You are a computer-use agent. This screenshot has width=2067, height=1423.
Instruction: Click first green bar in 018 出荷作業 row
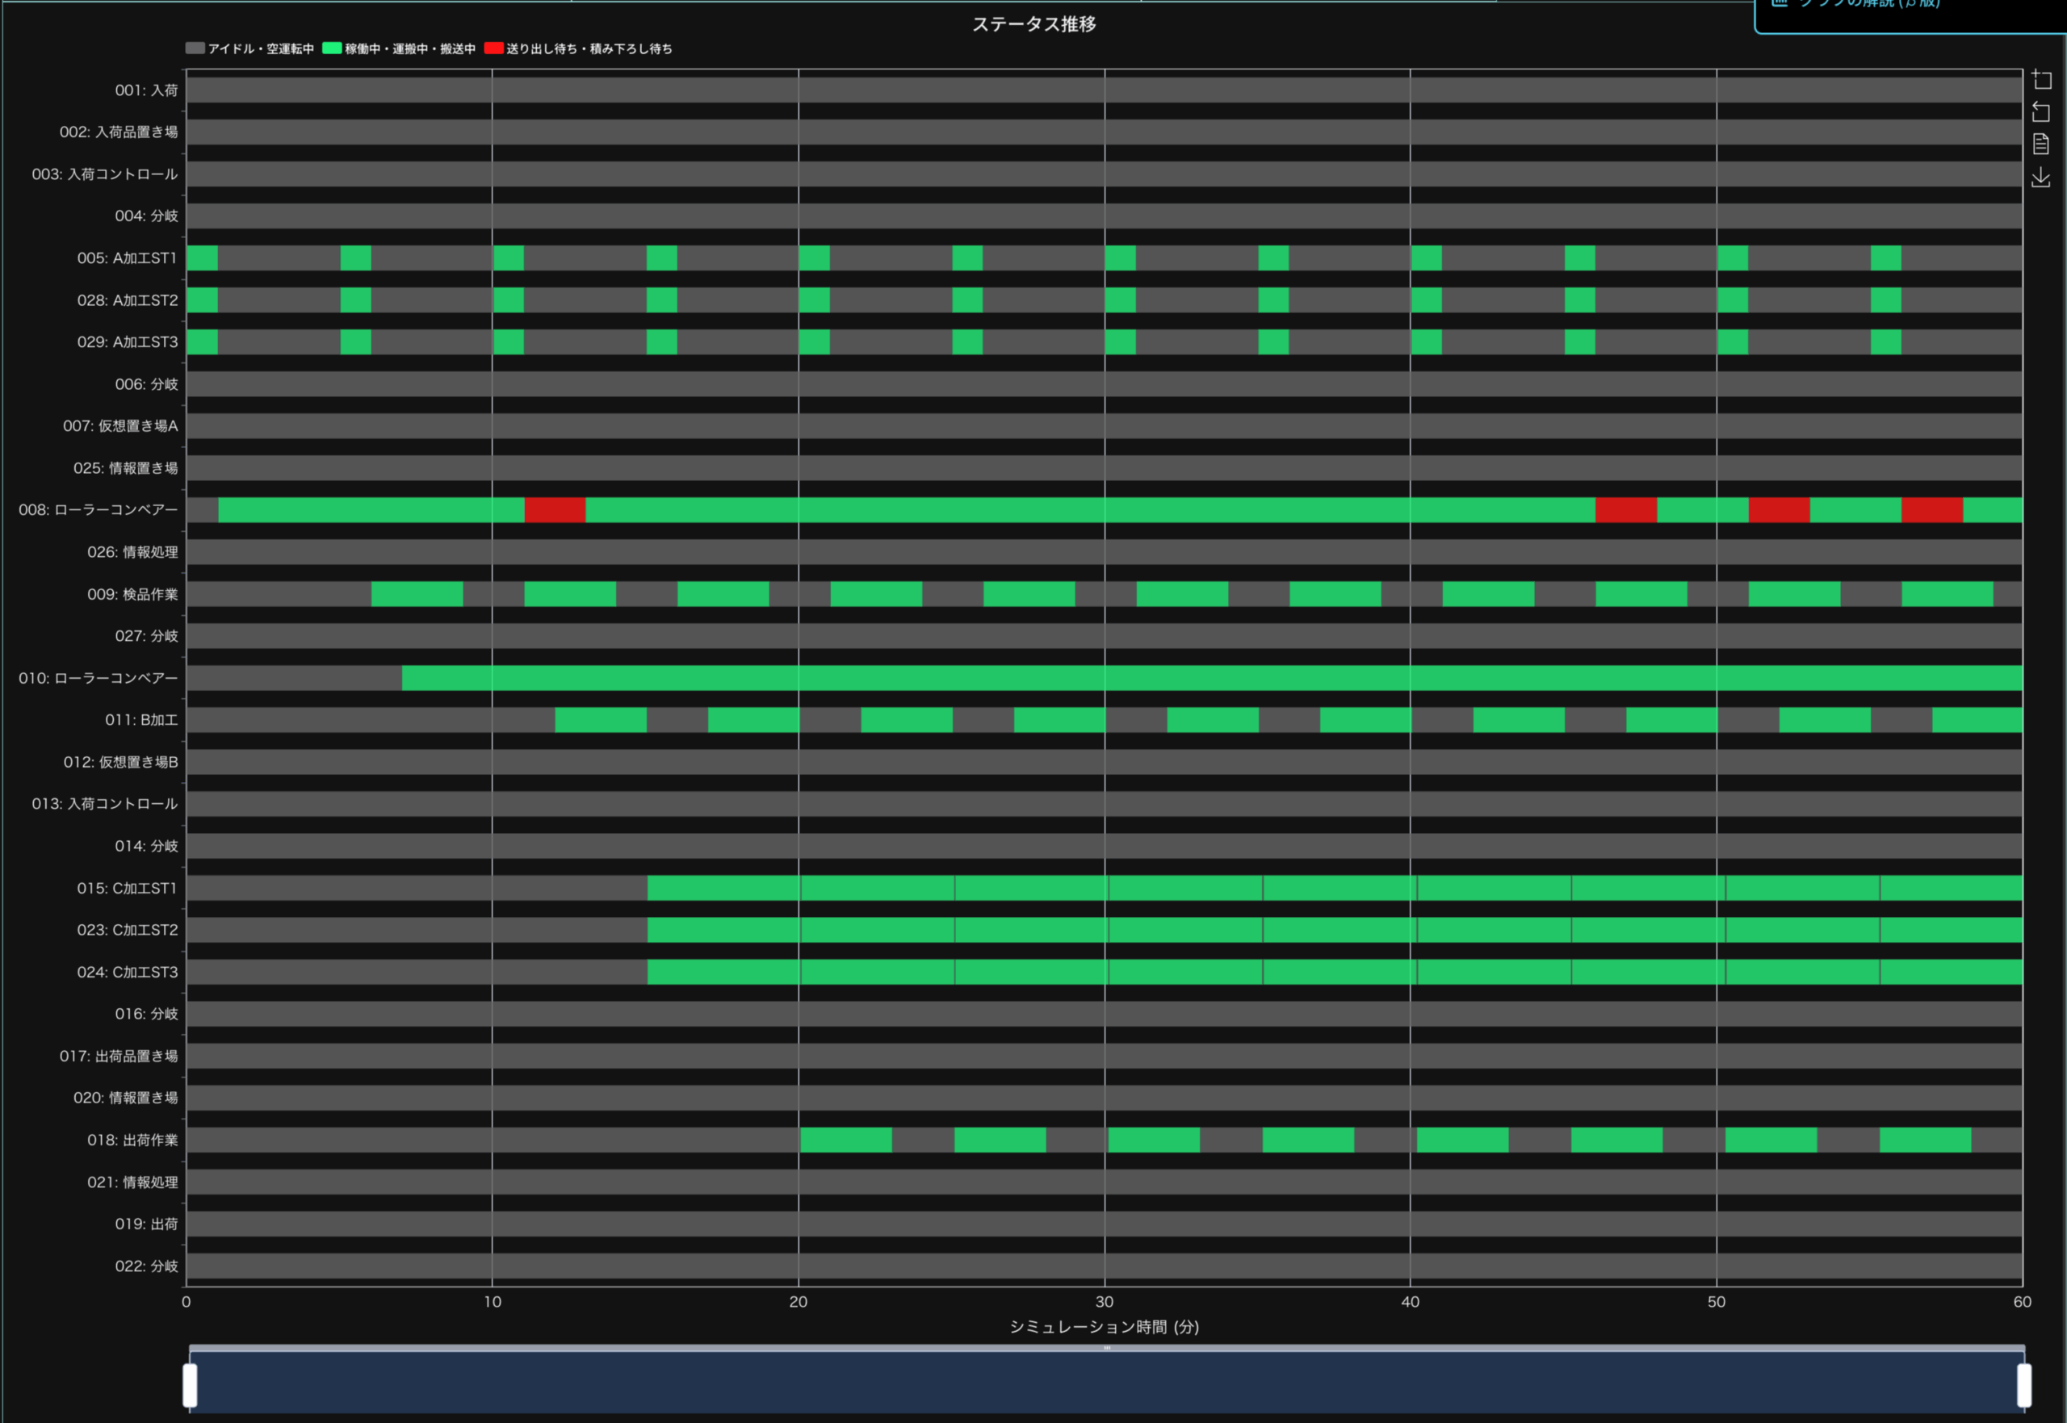(845, 1140)
